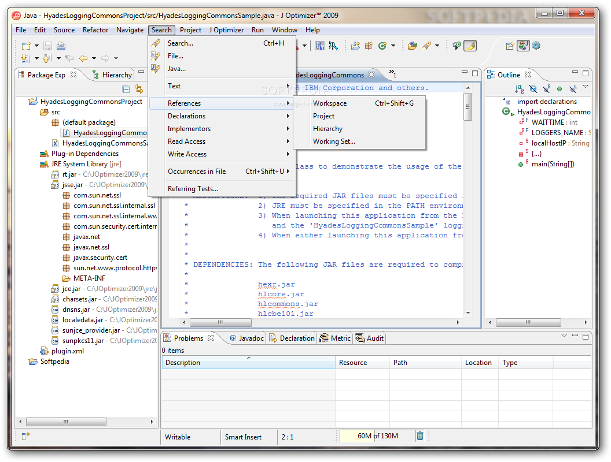Click status bar fast view icon
This screenshot has width=611, height=462.
coord(25,437)
